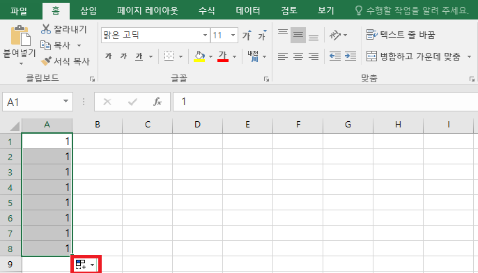Open the font size 11 dropdown

(x=233, y=36)
